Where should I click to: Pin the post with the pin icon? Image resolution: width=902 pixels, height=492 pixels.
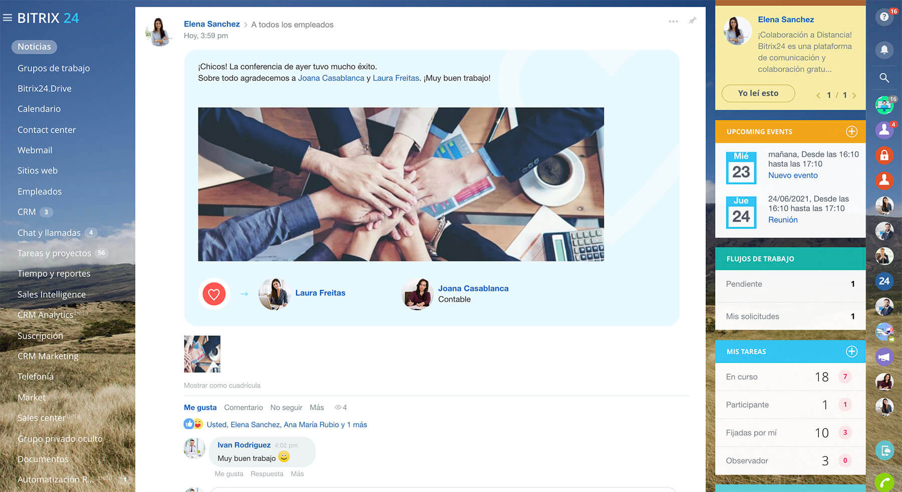tap(692, 21)
